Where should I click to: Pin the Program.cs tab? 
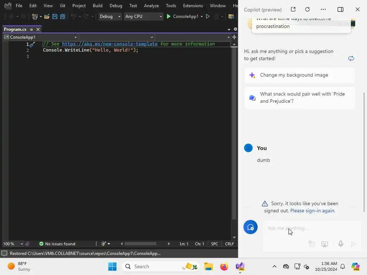click(x=32, y=29)
